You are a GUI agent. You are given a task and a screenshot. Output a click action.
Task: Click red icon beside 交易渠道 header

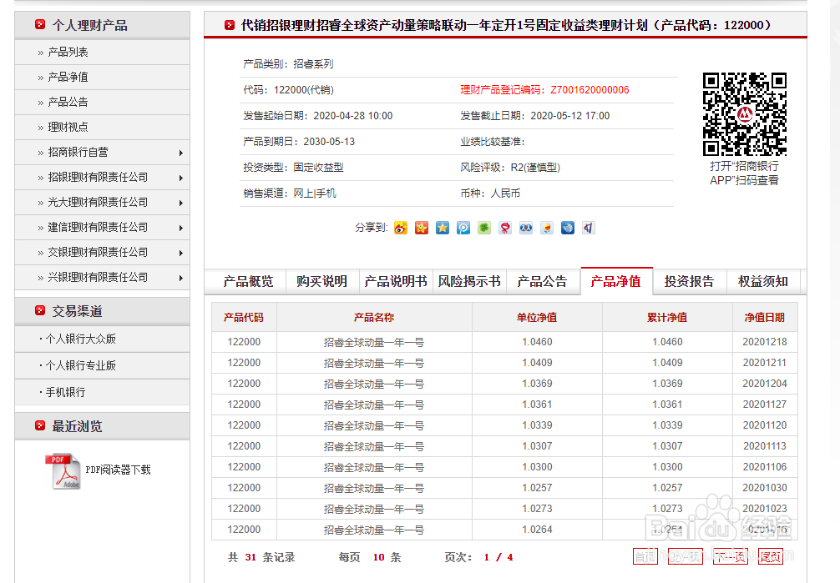click(40, 310)
